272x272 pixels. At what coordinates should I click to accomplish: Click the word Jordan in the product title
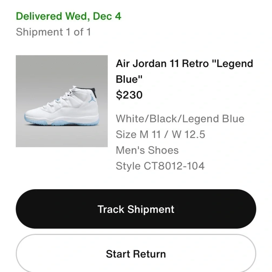pos(150,63)
